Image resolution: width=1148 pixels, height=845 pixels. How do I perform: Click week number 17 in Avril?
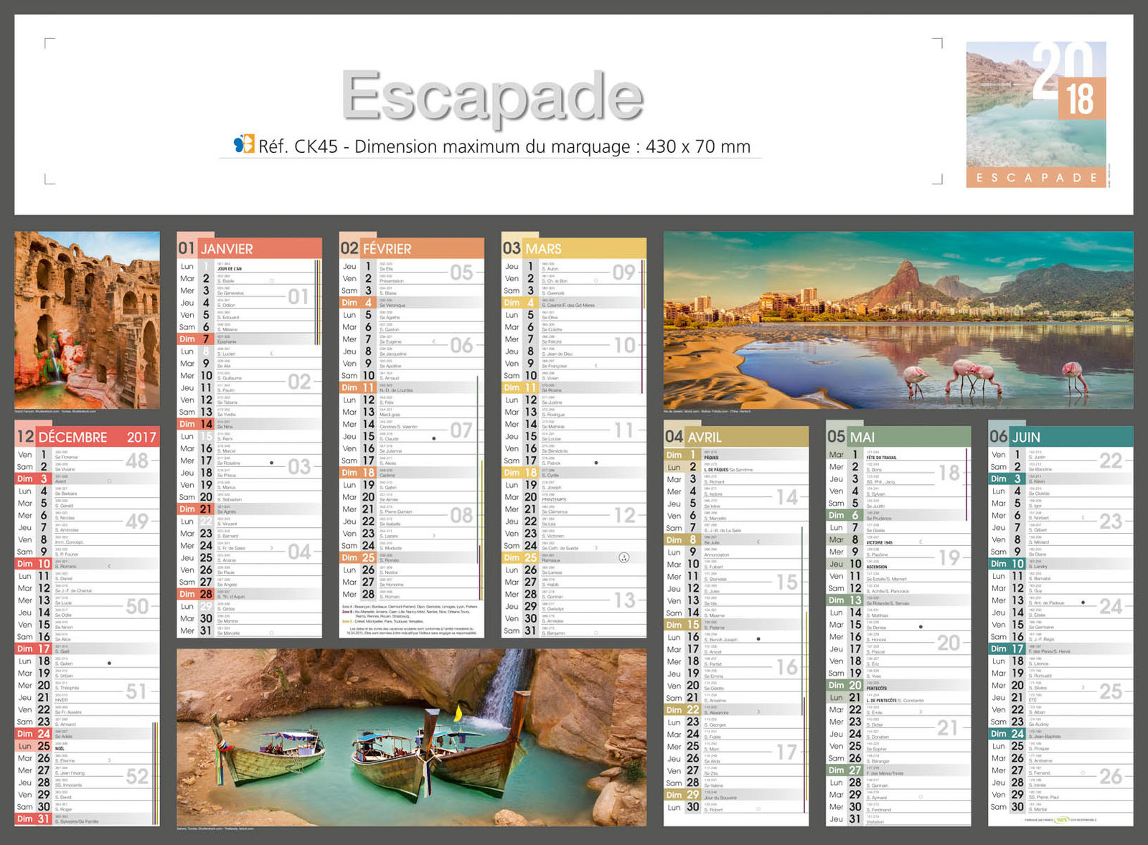coord(786,752)
